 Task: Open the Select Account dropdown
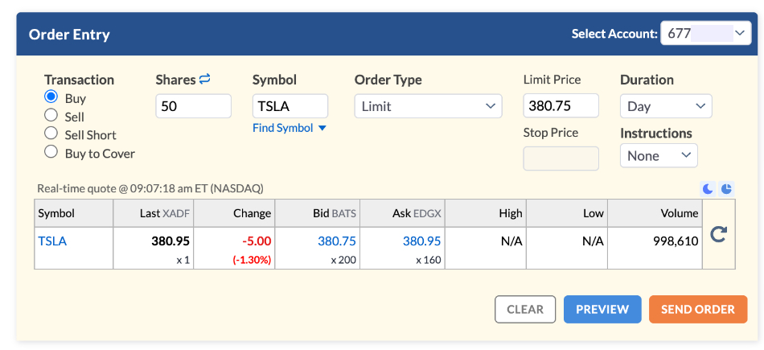click(705, 34)
